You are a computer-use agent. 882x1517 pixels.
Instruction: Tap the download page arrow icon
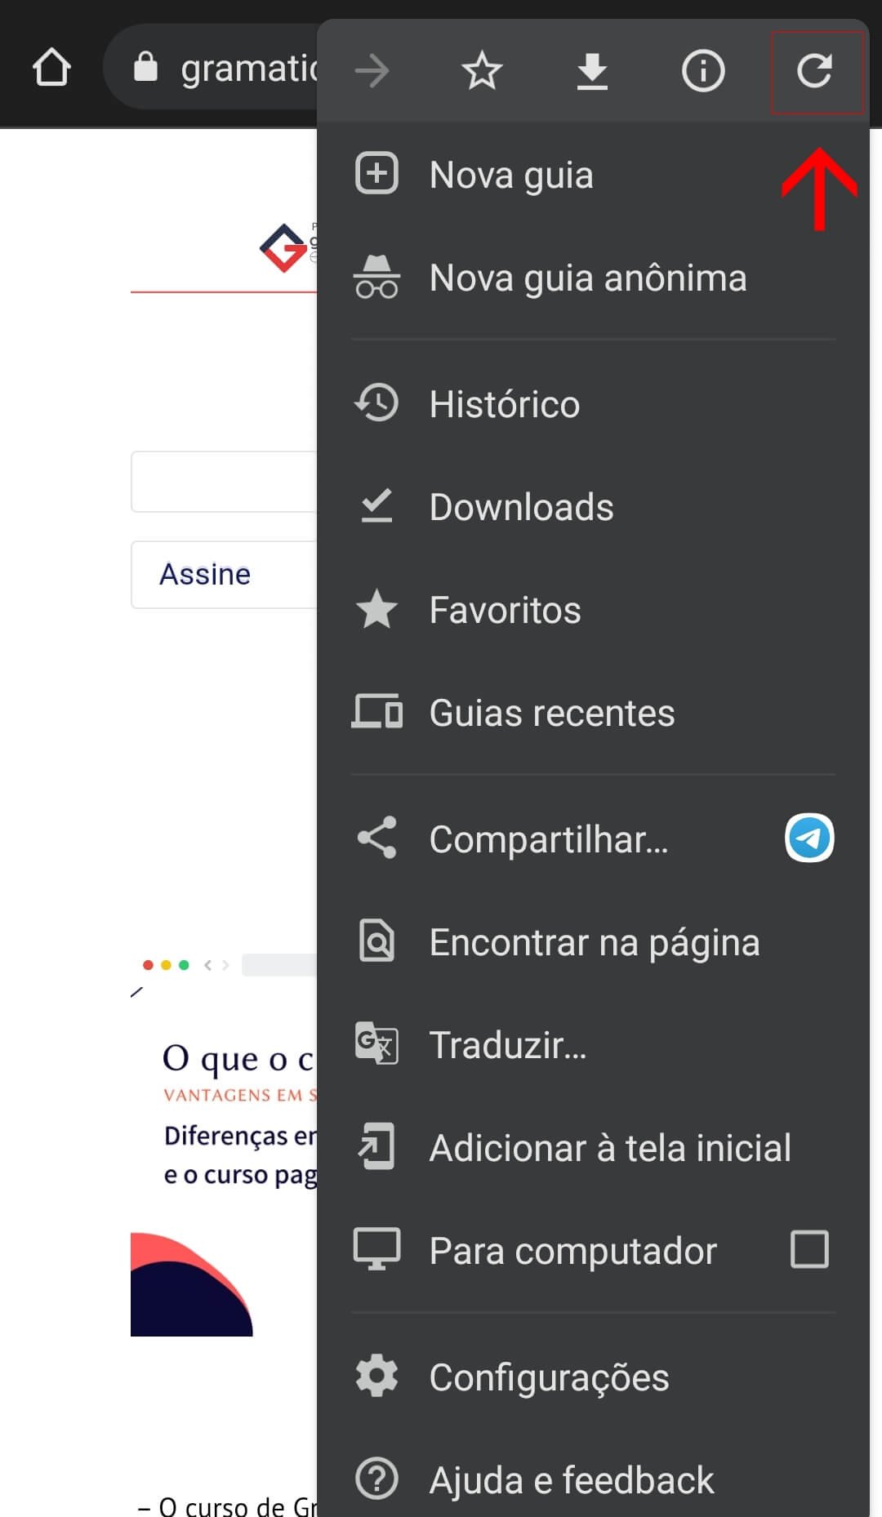pos(592,71)
